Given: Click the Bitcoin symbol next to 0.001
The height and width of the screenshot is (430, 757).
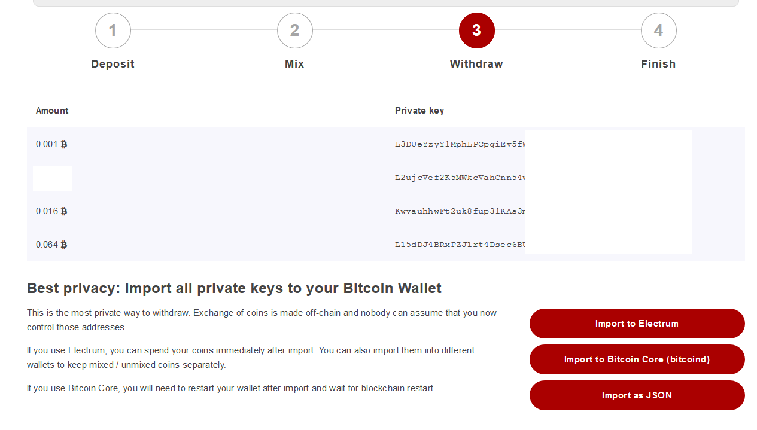Looking at the screenshot, I should pos(64,144).
